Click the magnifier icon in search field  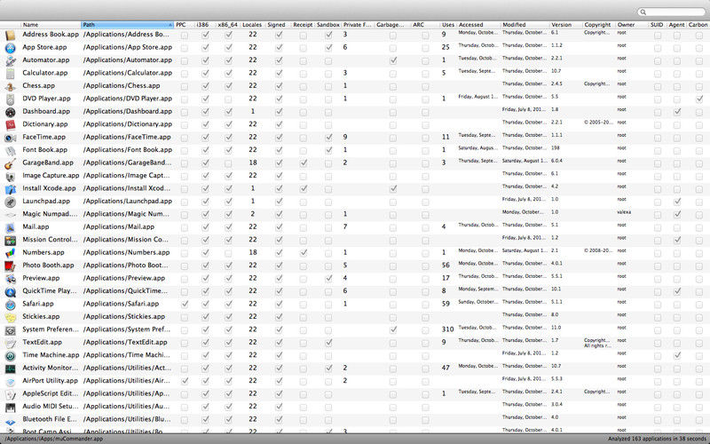coord(643,12)
